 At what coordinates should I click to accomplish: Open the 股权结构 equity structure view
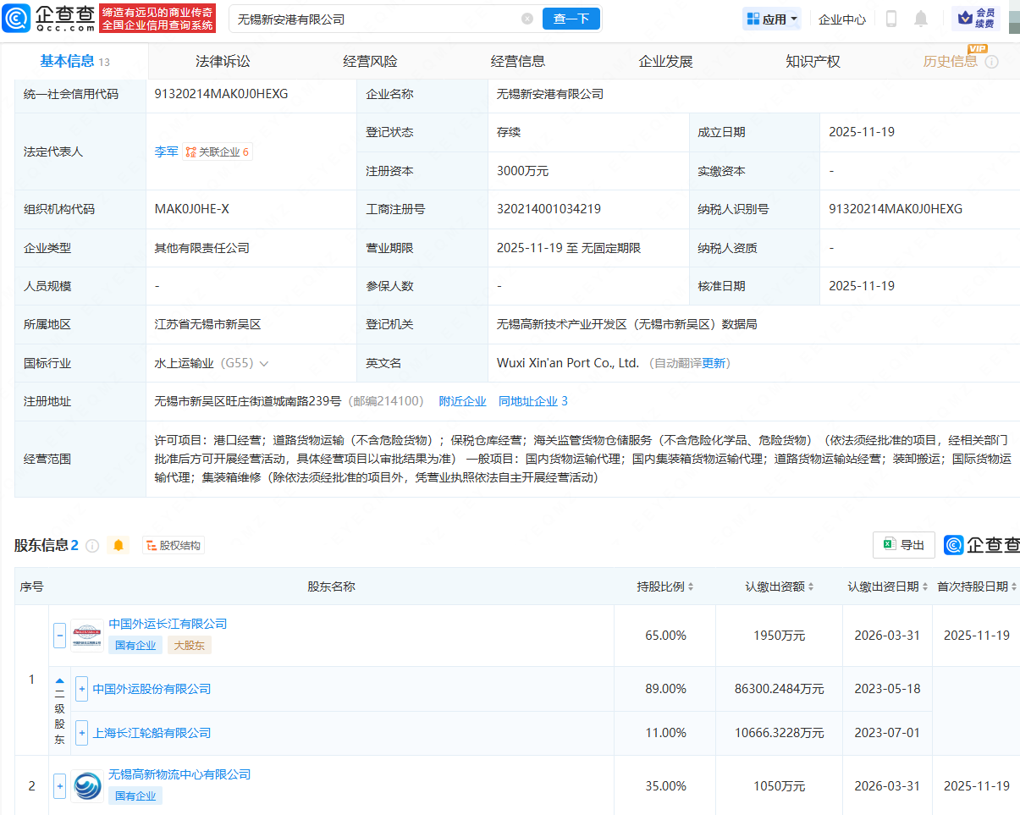click(173, 544)
